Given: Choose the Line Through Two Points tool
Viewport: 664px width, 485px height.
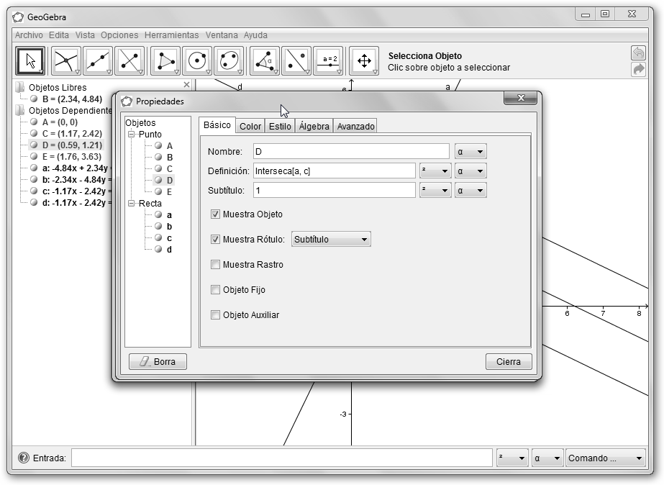Looking at the screenshot, I should pos(96,61).
